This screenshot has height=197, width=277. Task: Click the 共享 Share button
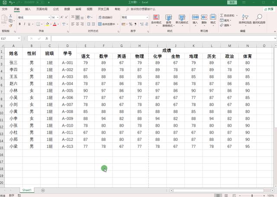click(x=269, y=9)
